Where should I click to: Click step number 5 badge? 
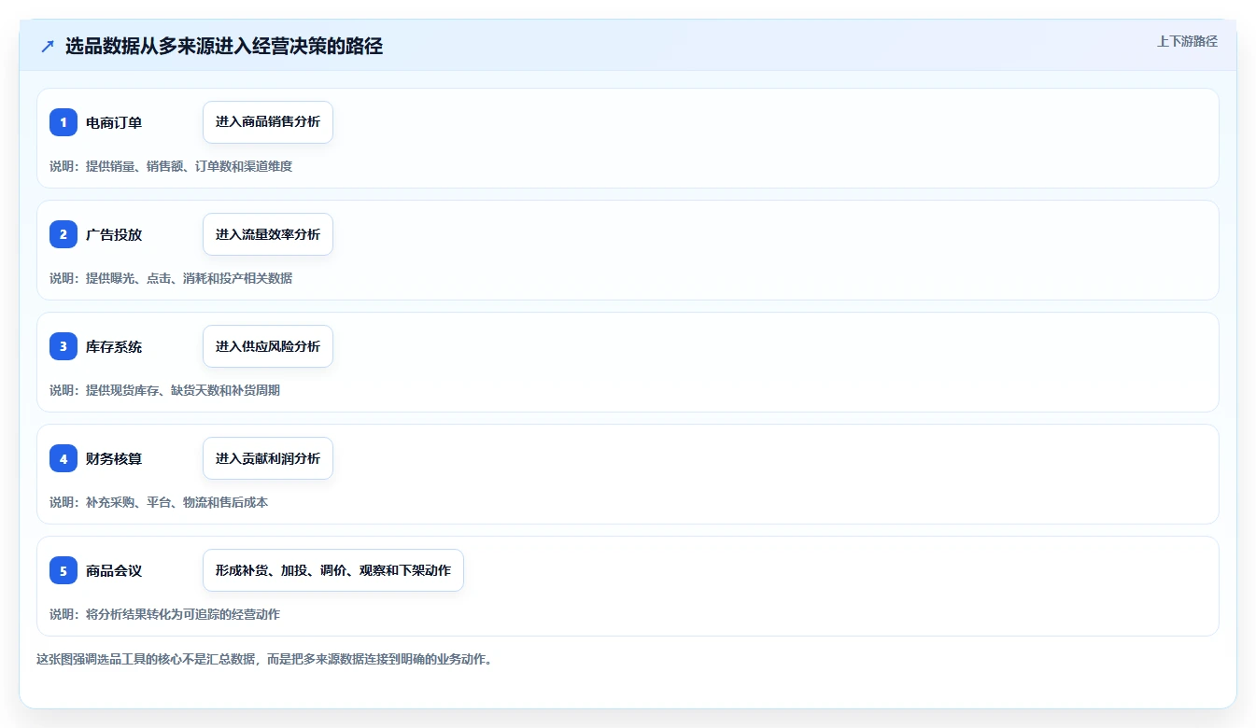64,570
